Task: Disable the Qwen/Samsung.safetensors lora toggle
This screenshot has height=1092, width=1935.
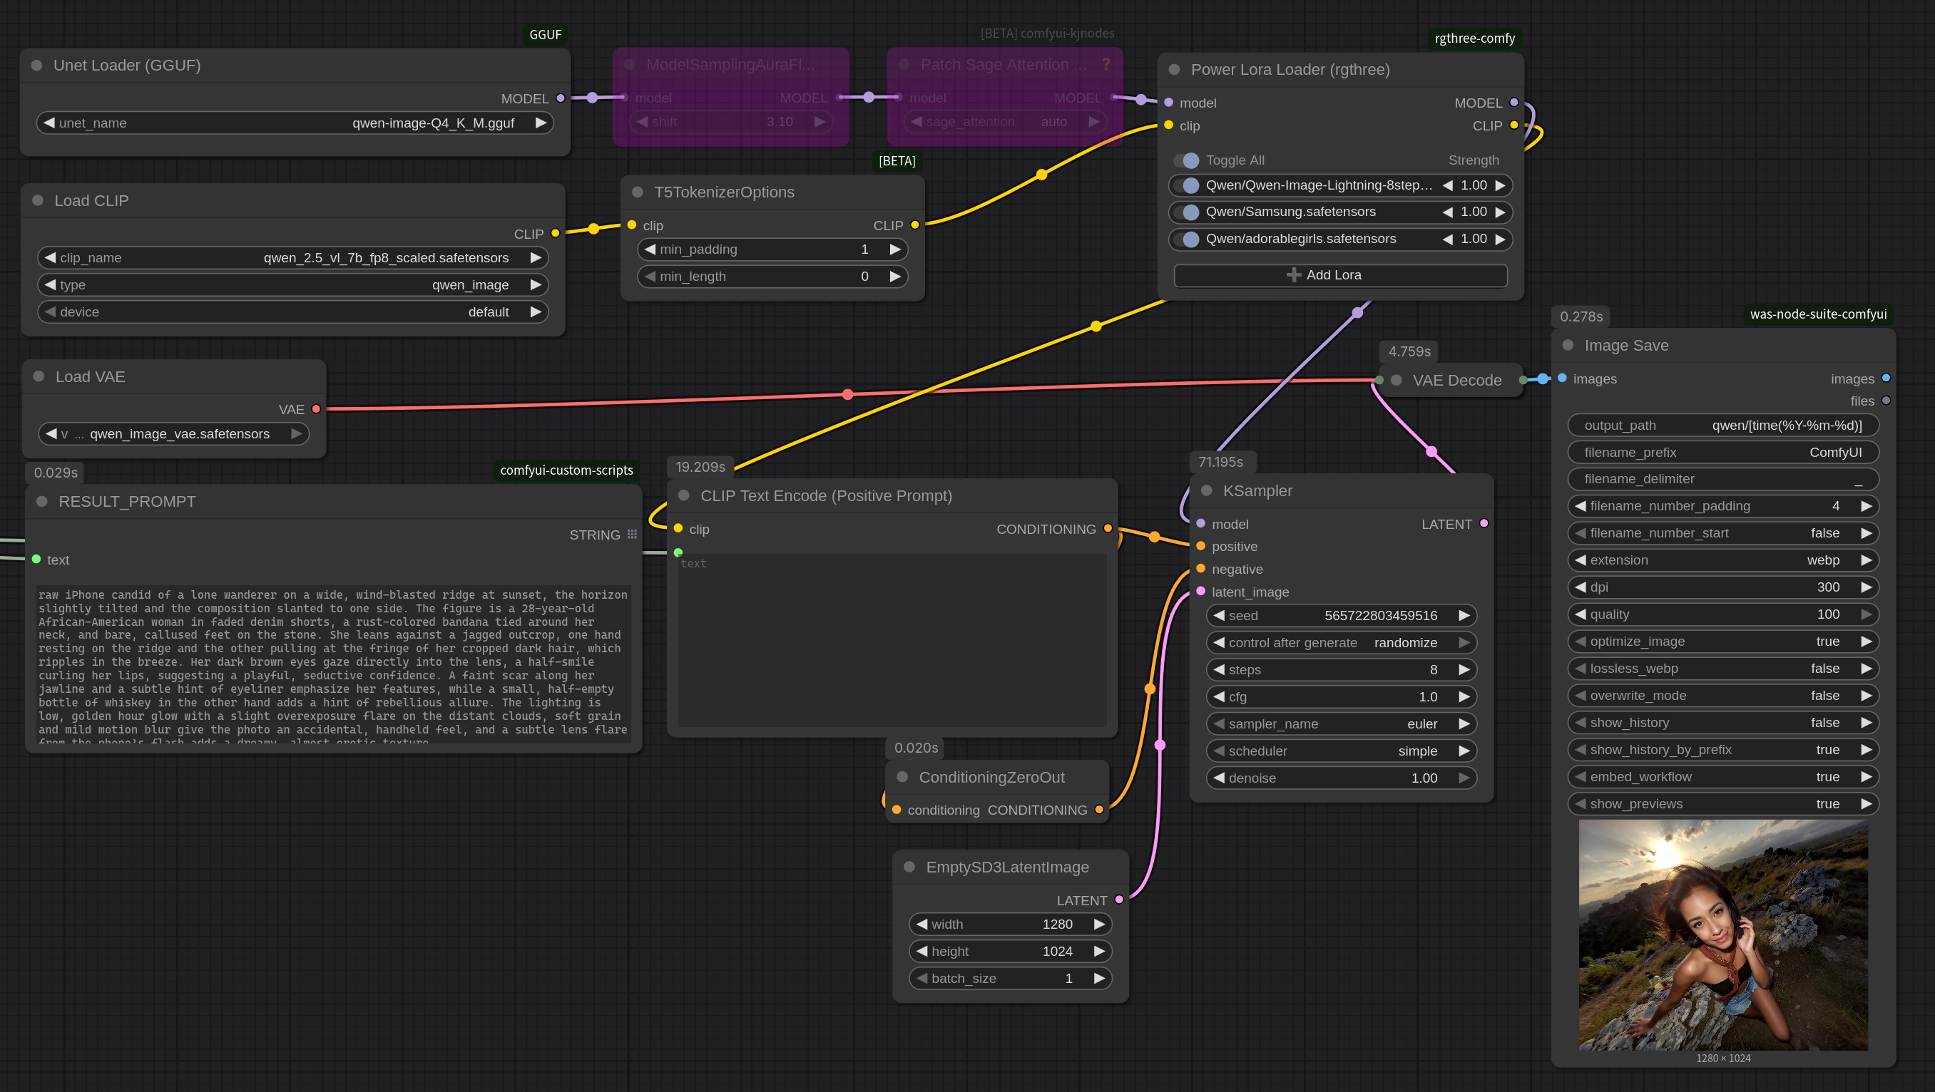Action: pyautogui.click(x=1187, y=212)
